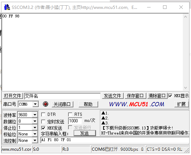Select the triangle item number 2
Screen dimensions: 191x155
[105, 118]
